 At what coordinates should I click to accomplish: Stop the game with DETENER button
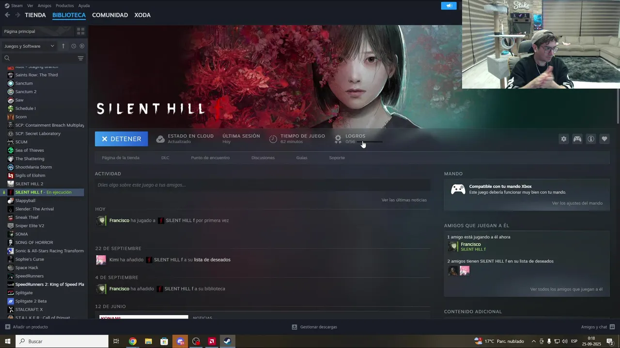[121, 139]
